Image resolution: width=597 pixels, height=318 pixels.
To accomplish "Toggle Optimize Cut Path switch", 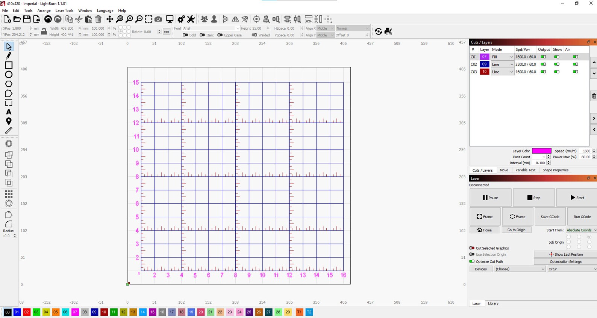I will coord(472,262).
